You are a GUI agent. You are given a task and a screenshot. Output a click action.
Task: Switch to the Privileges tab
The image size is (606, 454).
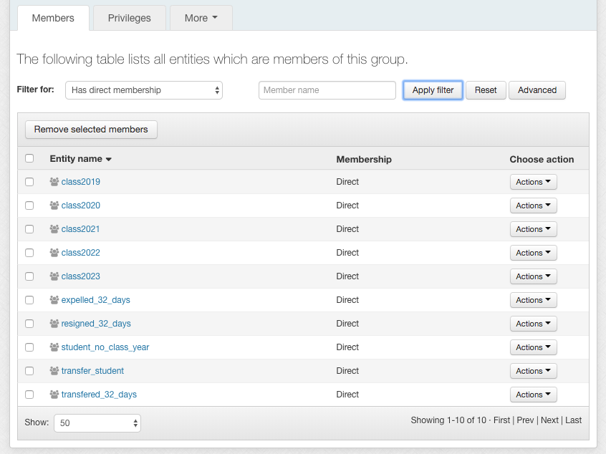(x=130, y=18)
